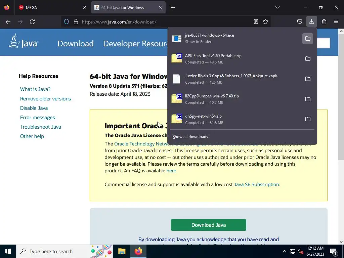Show jre-8u371 exe in folder
This screenshot has height=258, width=344.
308,39
